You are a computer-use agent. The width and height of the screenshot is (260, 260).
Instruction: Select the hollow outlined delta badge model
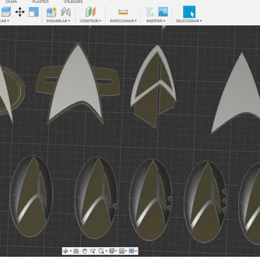click(153, 86)
